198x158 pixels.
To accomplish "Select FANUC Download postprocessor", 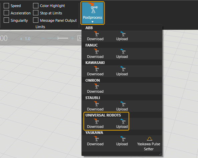I will click(95, 54).
